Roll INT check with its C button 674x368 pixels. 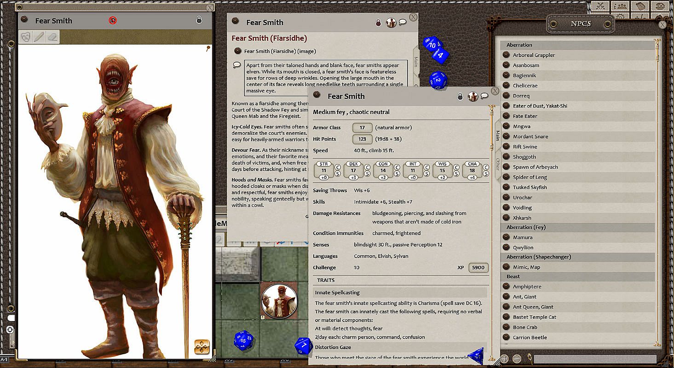pyautogui.click(x=427, y=167)
